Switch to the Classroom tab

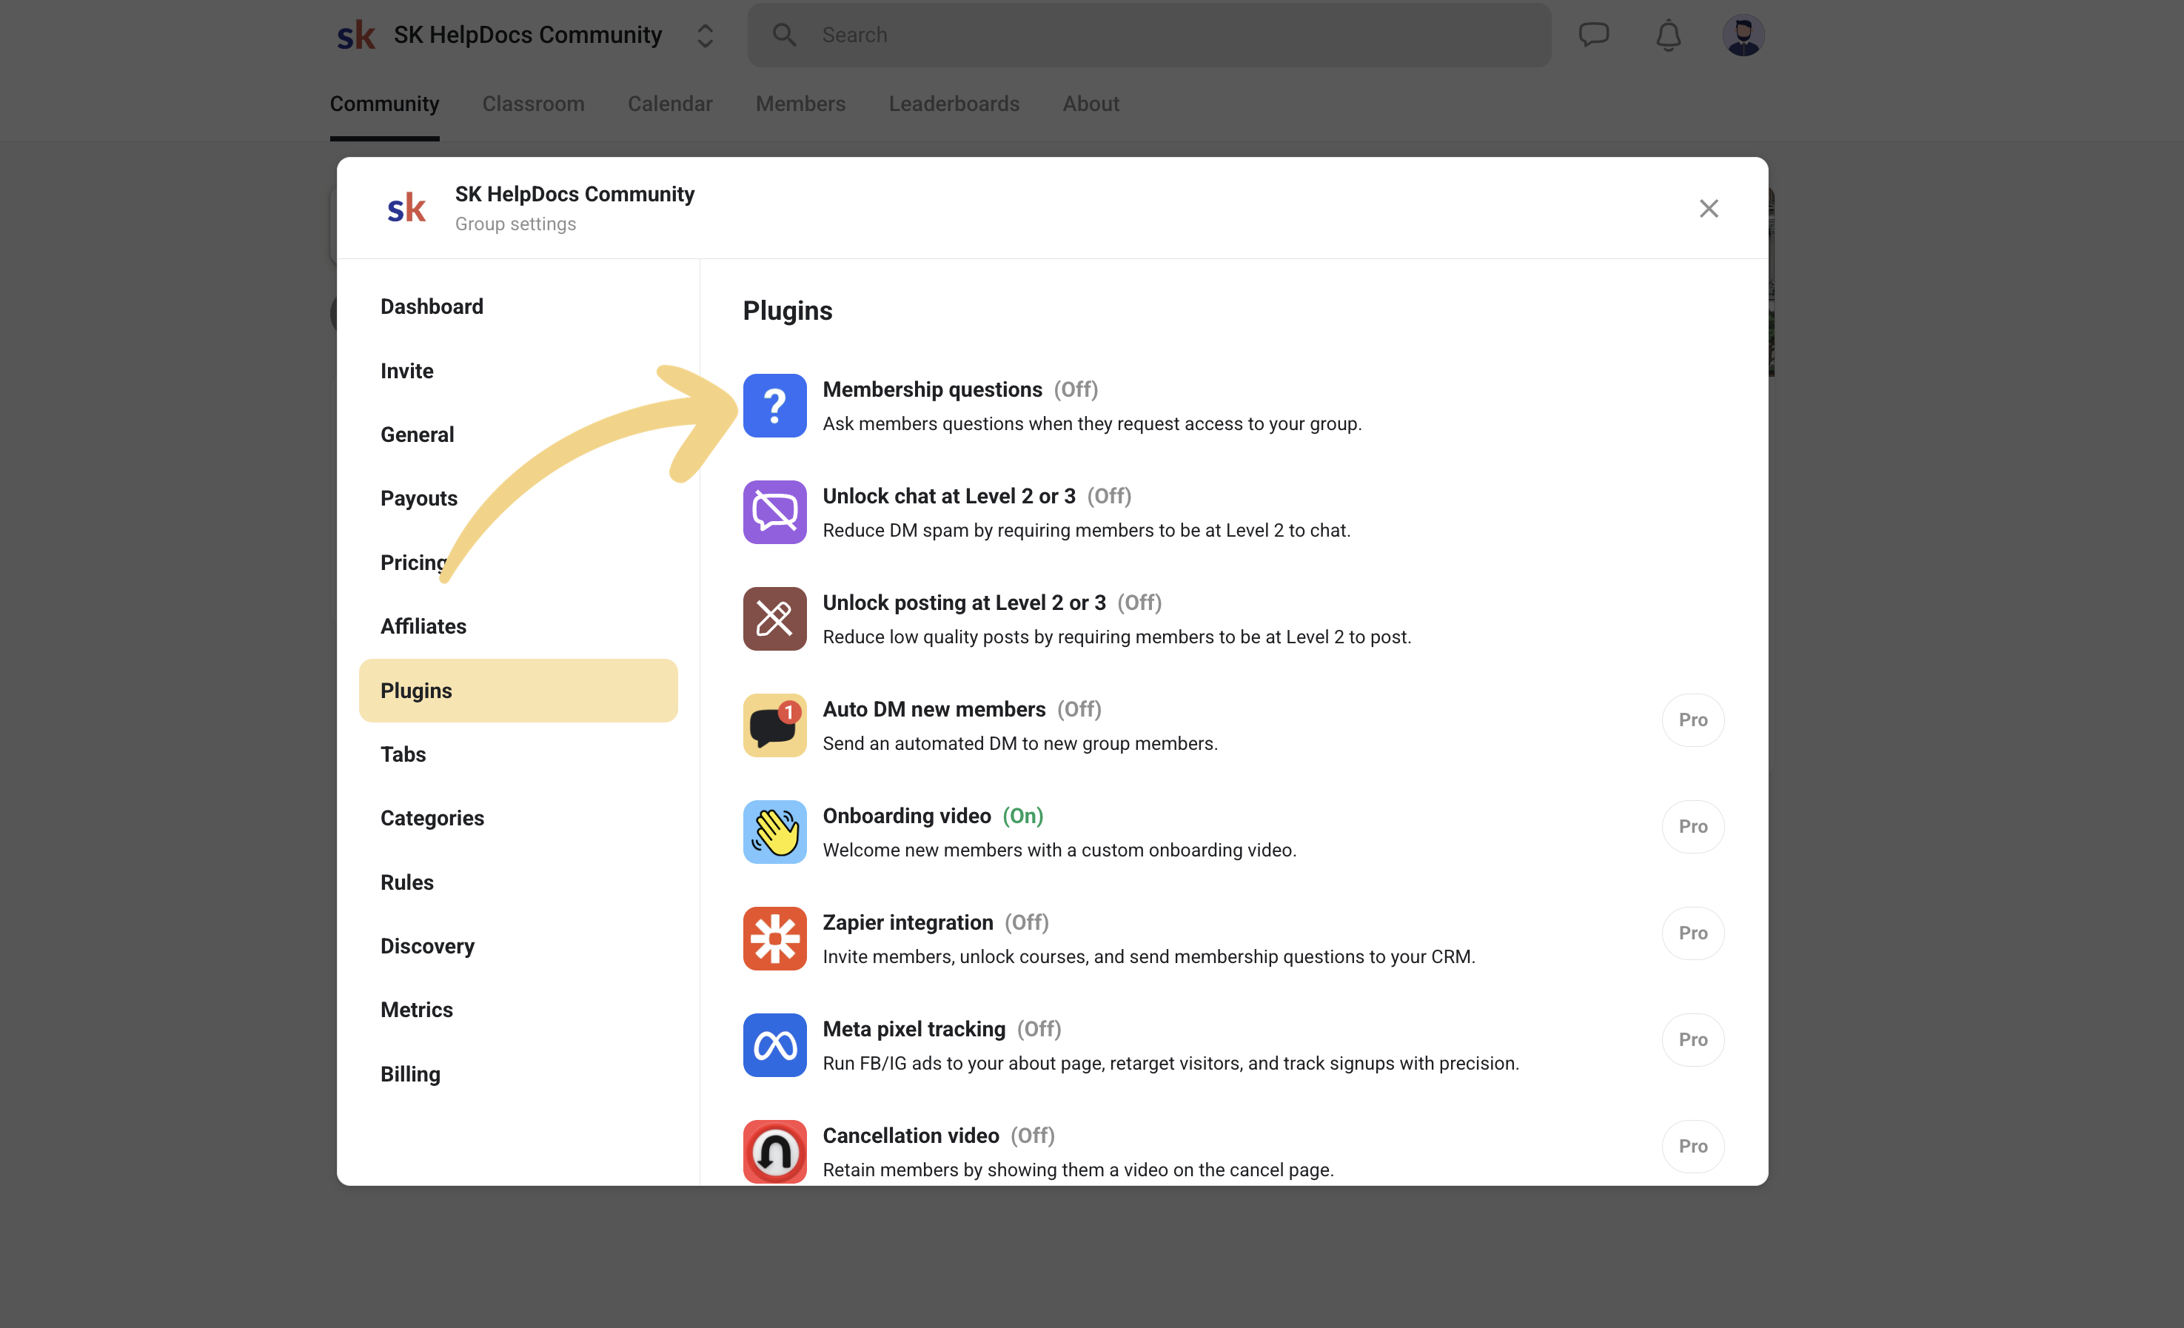pyautogui.click(x=534, y=104)
